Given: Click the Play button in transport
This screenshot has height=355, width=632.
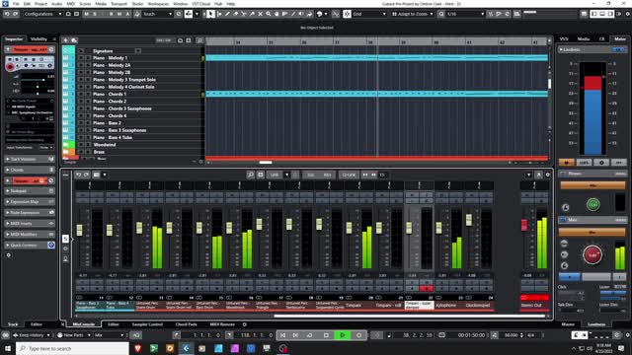Looking at the screenshot, I should tap(343, 335).
